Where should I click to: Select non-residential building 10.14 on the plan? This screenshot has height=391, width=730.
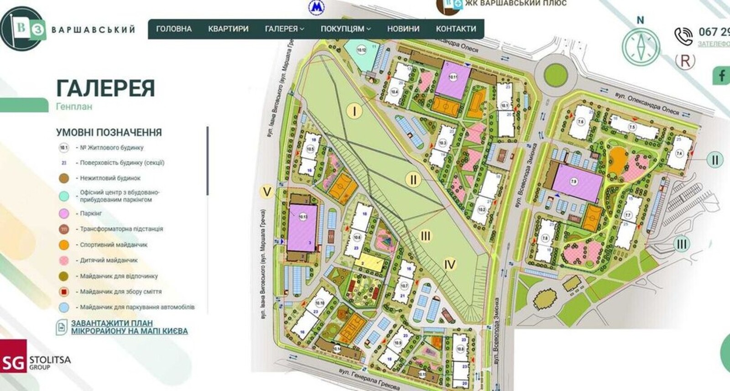click(336, 349)
